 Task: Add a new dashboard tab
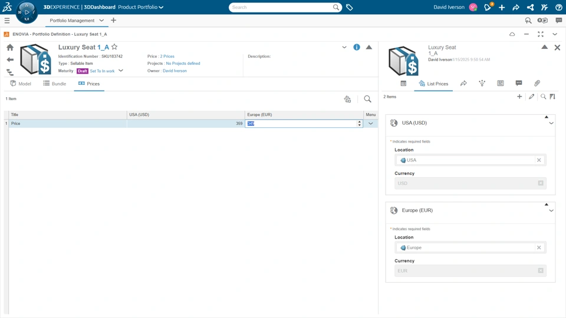113,20
